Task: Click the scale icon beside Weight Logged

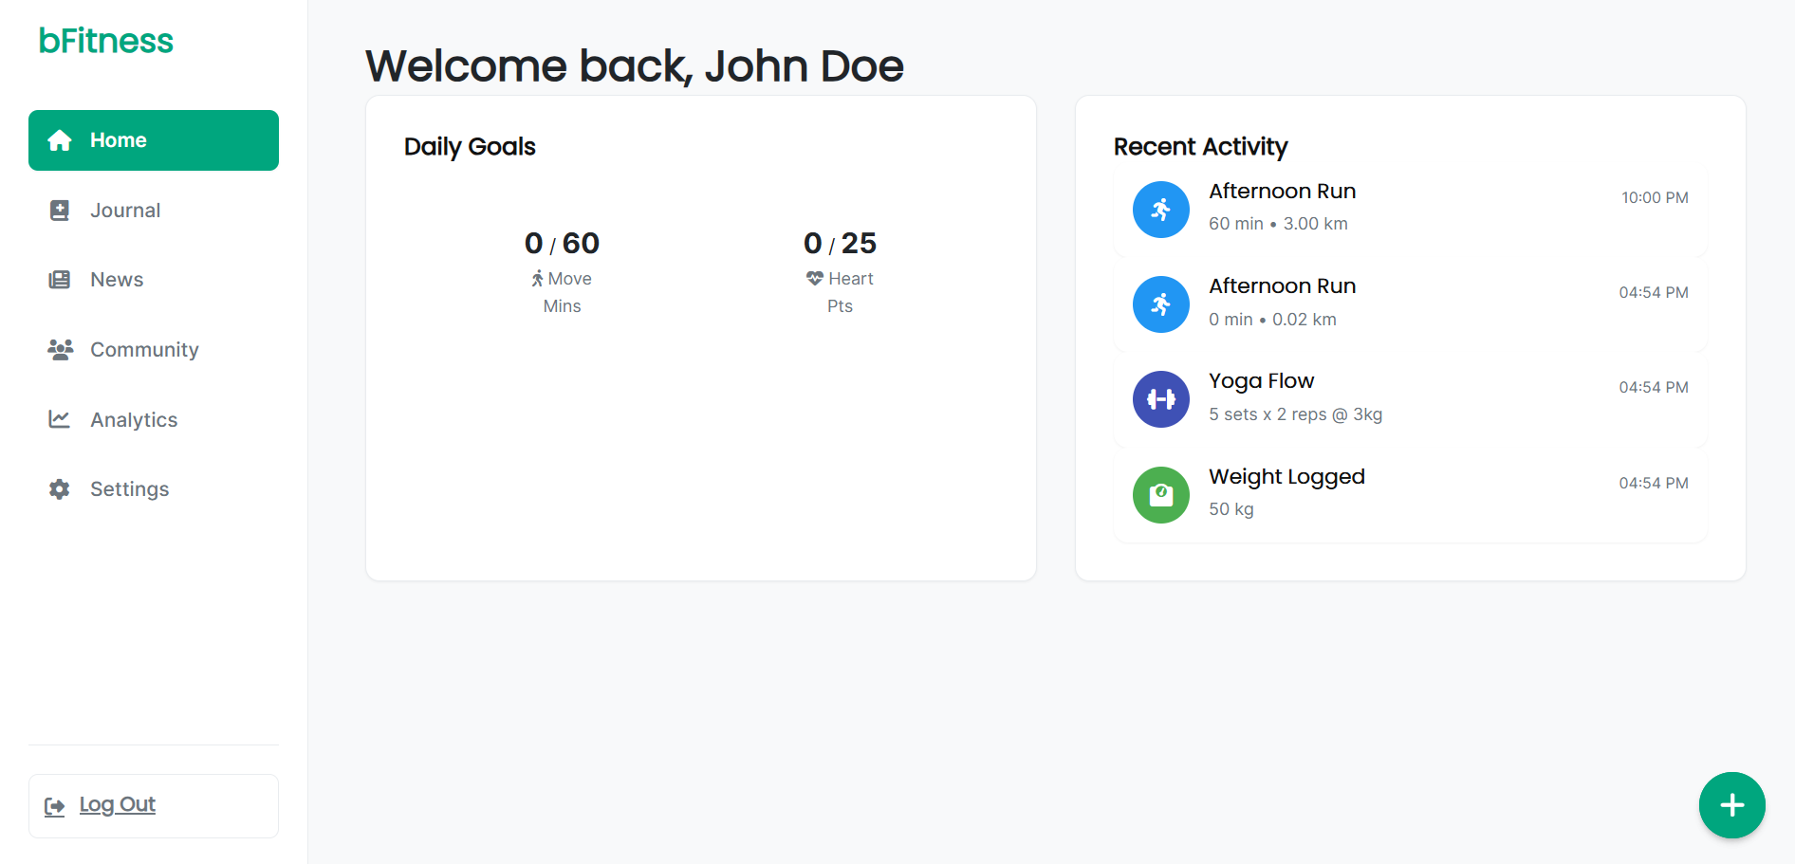Action: point(1160,494)
